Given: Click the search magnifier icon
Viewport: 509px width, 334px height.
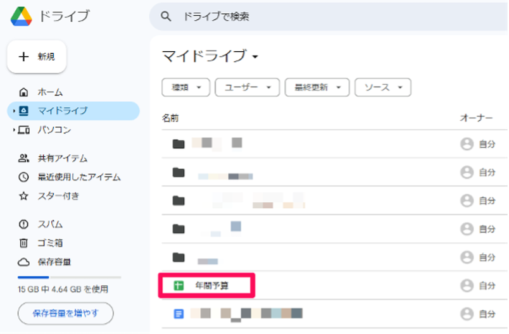Looking at the screenshot, I should tap(167, 16).
